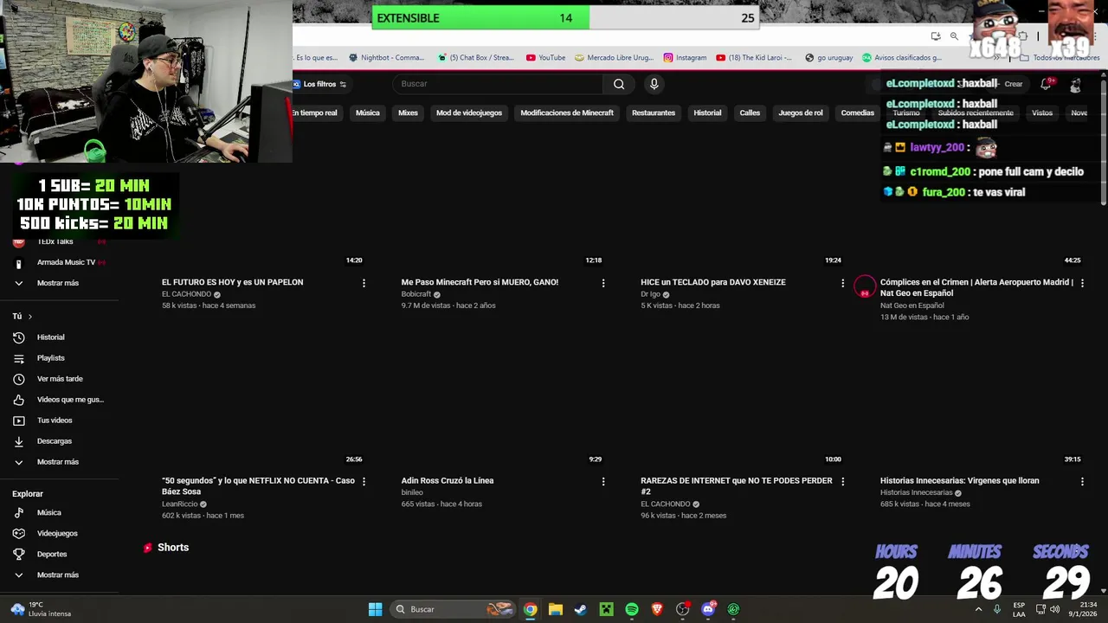Image resolution: width=1108 pixels, height=623 pixels.
Task: Open Cómplices en el Crimen video title
Action: coord(976,288)
